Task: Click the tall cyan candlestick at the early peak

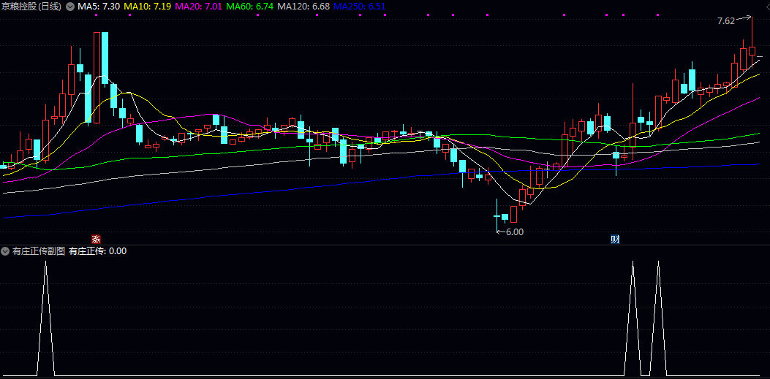Action: pos(105,57)
